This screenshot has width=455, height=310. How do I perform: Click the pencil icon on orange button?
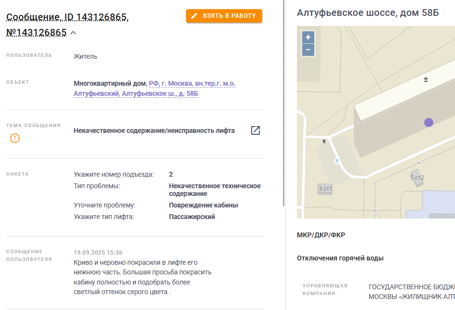(x=194, y=16)
